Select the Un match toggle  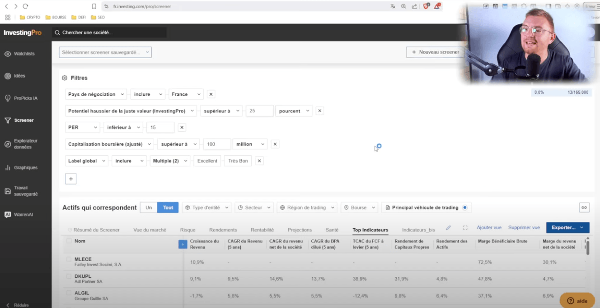149,207
